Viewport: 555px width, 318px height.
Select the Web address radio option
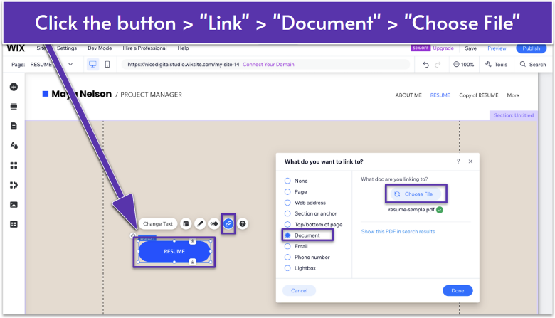[x=287, y=203]
